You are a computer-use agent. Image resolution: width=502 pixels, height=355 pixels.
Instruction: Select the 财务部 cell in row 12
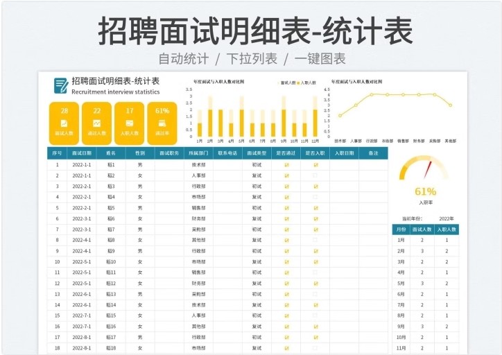pyautogui.click(x=198, y=284)
